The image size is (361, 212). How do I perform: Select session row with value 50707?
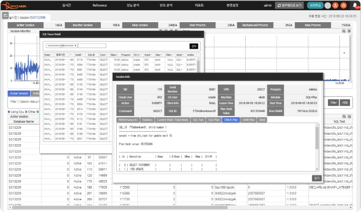pyautogui.click(x=180, y=199)
